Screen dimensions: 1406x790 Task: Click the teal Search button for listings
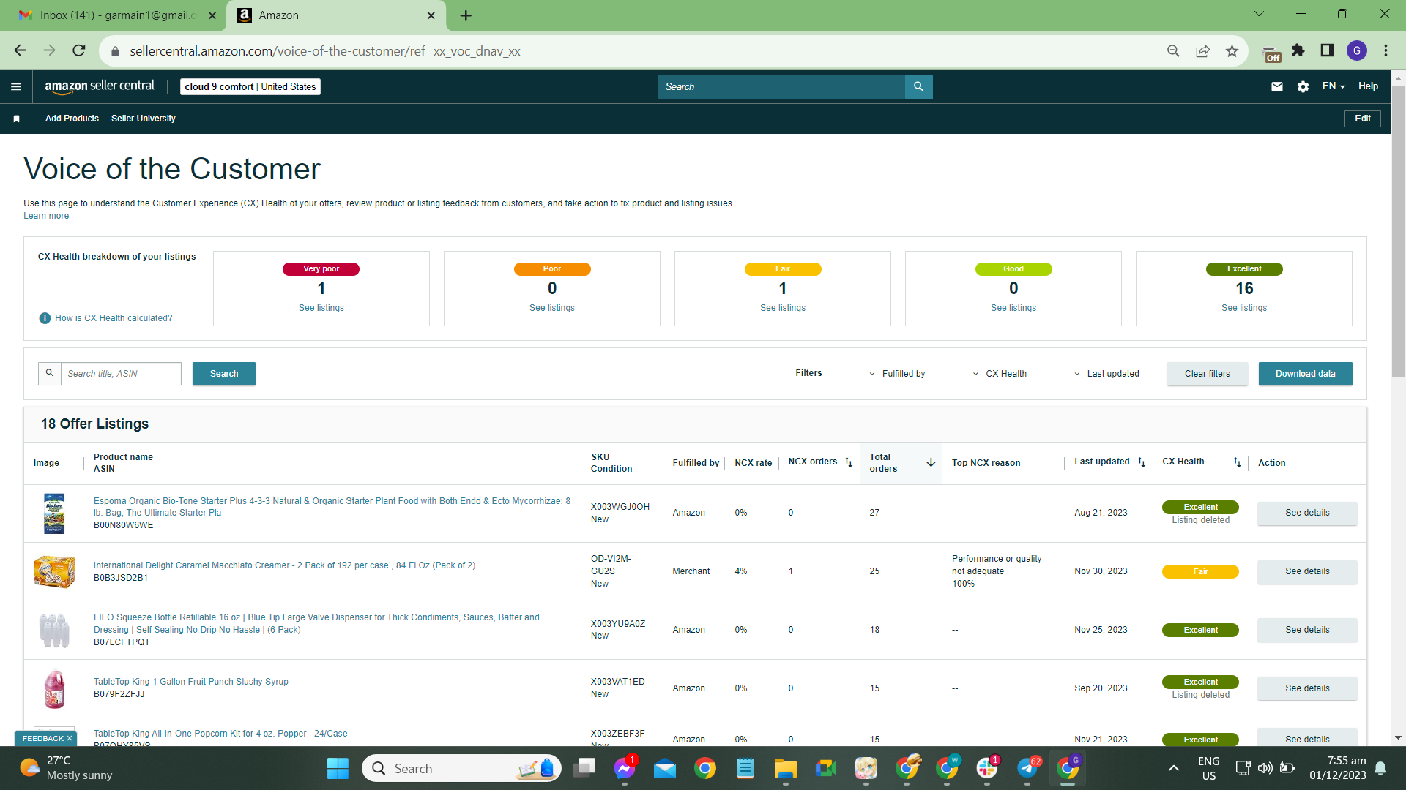tap(224, 374)
